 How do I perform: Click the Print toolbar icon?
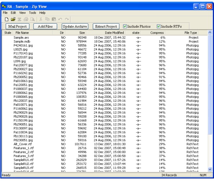26,19
